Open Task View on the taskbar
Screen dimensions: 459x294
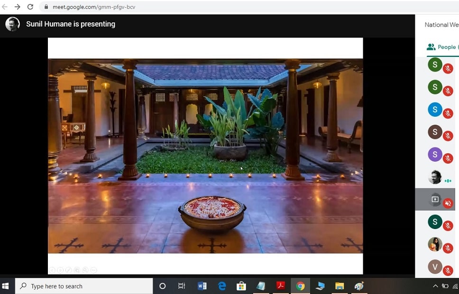(182, 286)
